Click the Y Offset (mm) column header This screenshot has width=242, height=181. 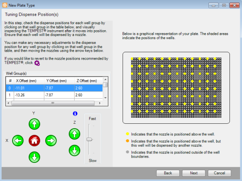point(57,80)
